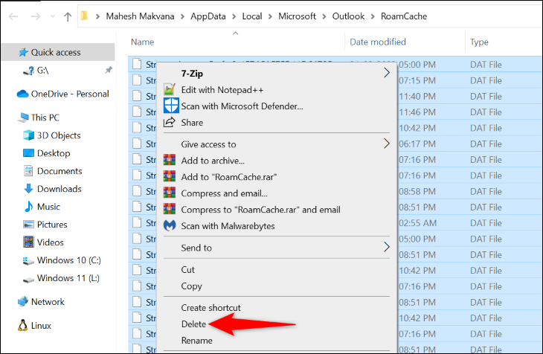Choose Delete from the context menu
The image size is (543, 354).
pyautogui.click(x=193, y=324)
